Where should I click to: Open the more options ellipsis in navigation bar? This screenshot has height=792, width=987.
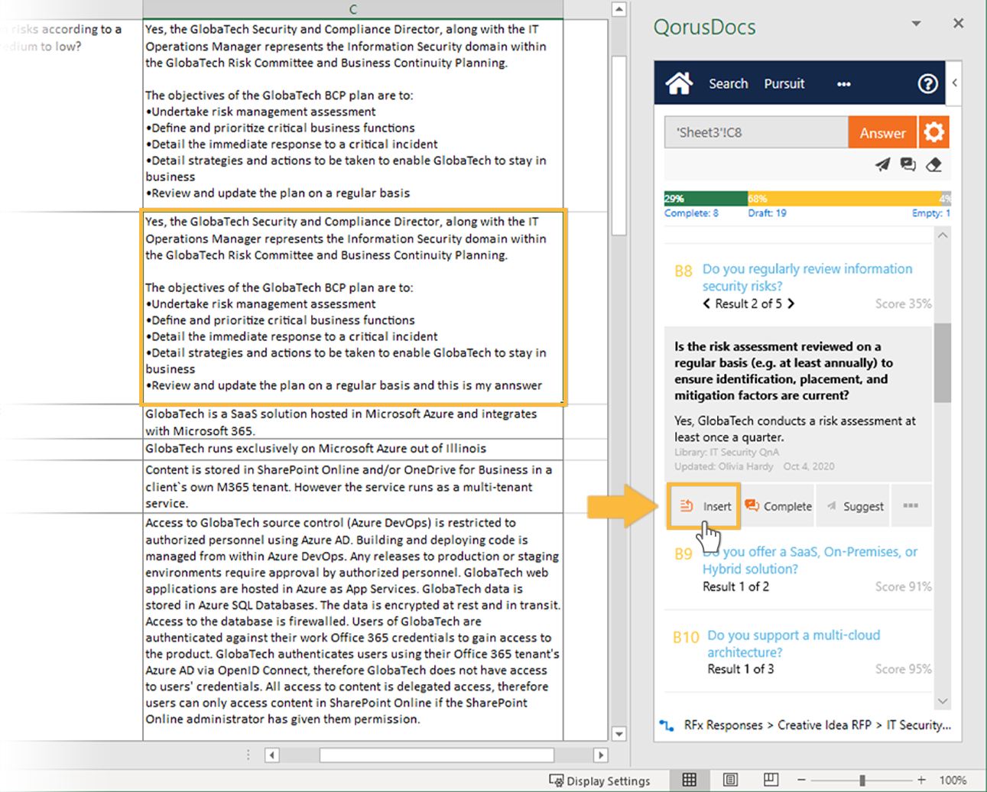[x=843, y=84]
